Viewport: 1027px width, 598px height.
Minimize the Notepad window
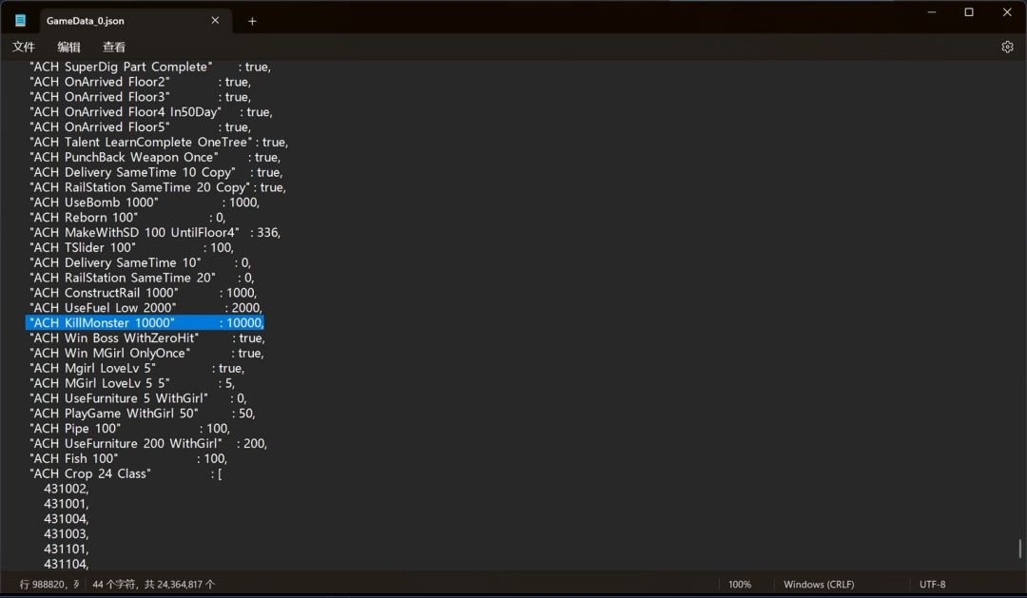(x=931, y=12)
